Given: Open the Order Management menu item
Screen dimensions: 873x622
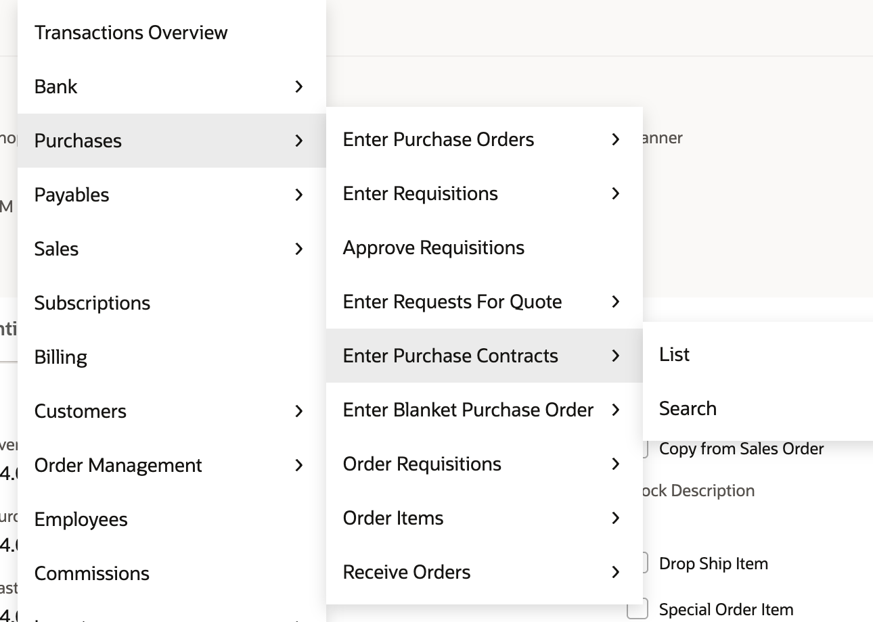Looking at the screenshot, I should click(172, 465).
